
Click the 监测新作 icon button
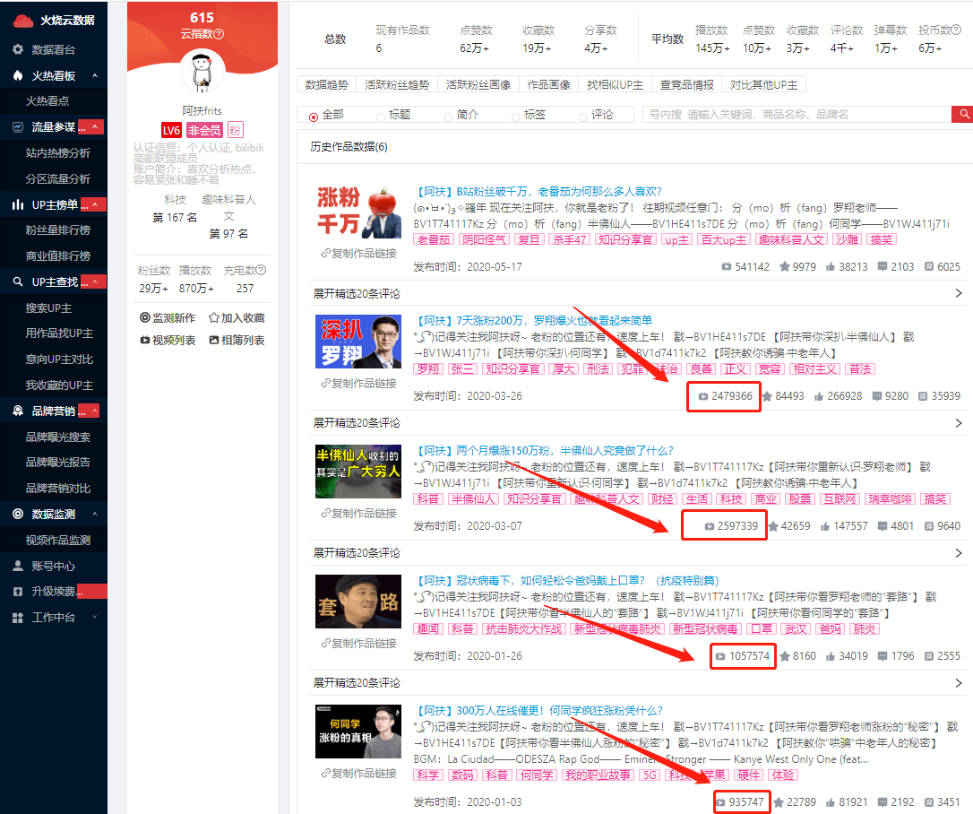(145, 317)
